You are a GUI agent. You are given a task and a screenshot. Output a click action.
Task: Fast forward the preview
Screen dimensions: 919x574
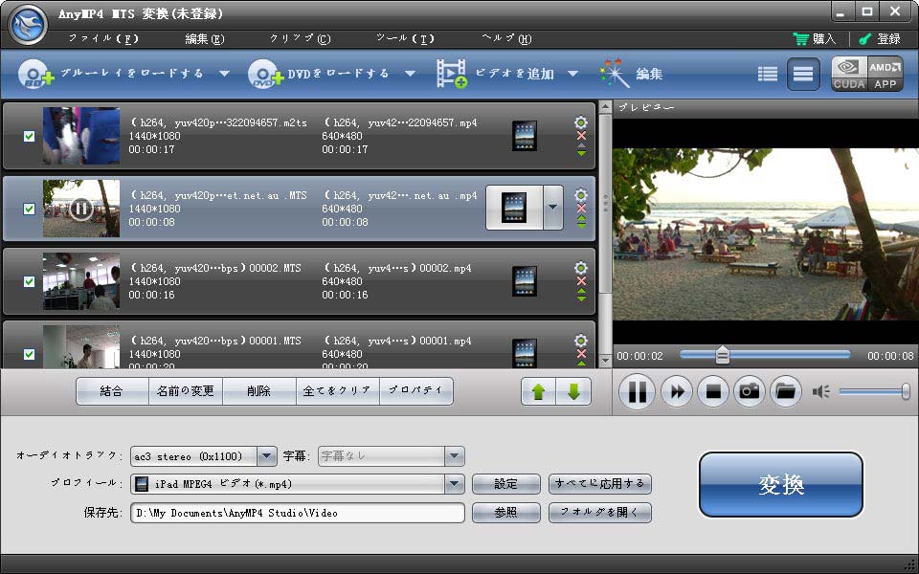point(677,391)
